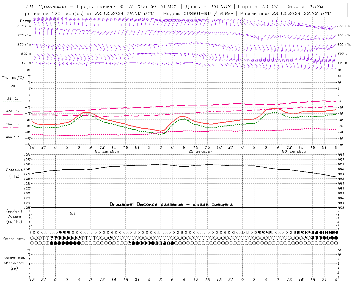
Task: Click the 500 гПа temperature legend dotted line
Action: click(x=13, y=140)
